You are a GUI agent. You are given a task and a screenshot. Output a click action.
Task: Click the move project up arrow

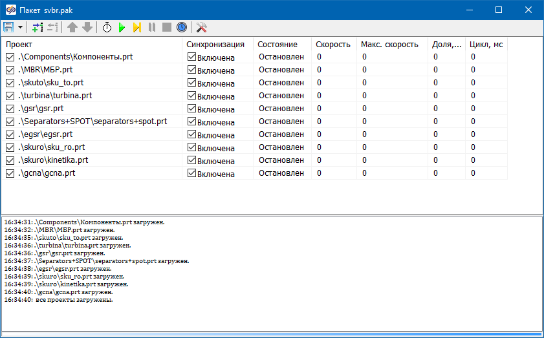coord(72,27)
